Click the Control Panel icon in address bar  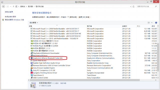[x=16, y=6]
